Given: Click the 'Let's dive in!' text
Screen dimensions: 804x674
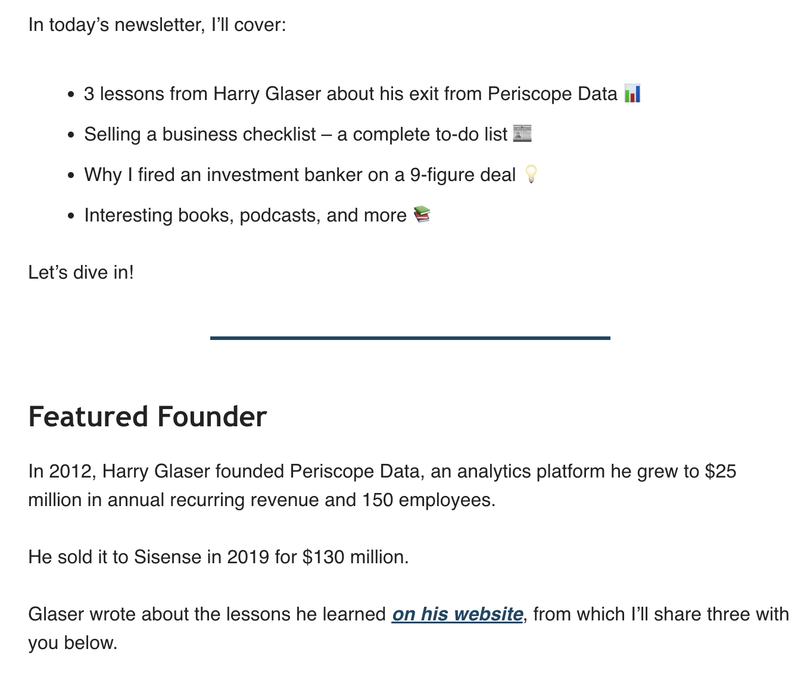Looking at the screenshot, I should point(81,273).
